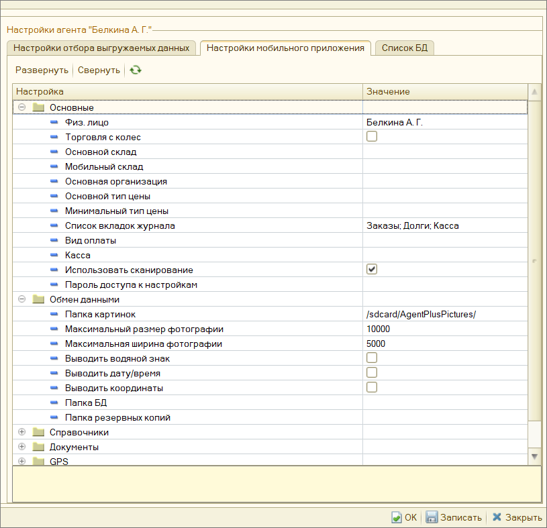Click the Основные folder icon
Image resolution: width=547 pixels, height=528 pixels.
(38, 107)
